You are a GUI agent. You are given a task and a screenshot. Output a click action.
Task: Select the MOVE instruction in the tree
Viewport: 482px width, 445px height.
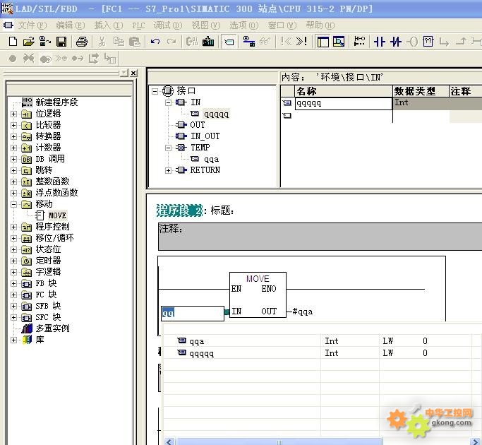coord(57,215)
